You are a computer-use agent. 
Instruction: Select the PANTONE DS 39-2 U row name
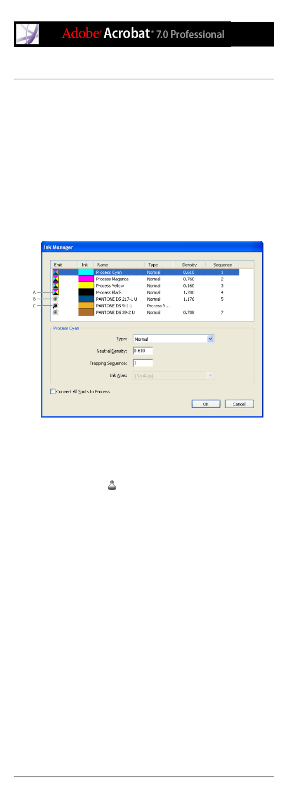point(115,312)
